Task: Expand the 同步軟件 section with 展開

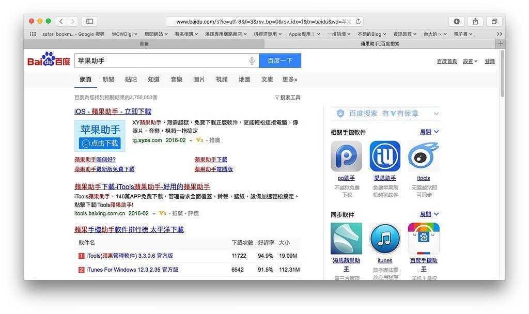Action: pos(429,214)
